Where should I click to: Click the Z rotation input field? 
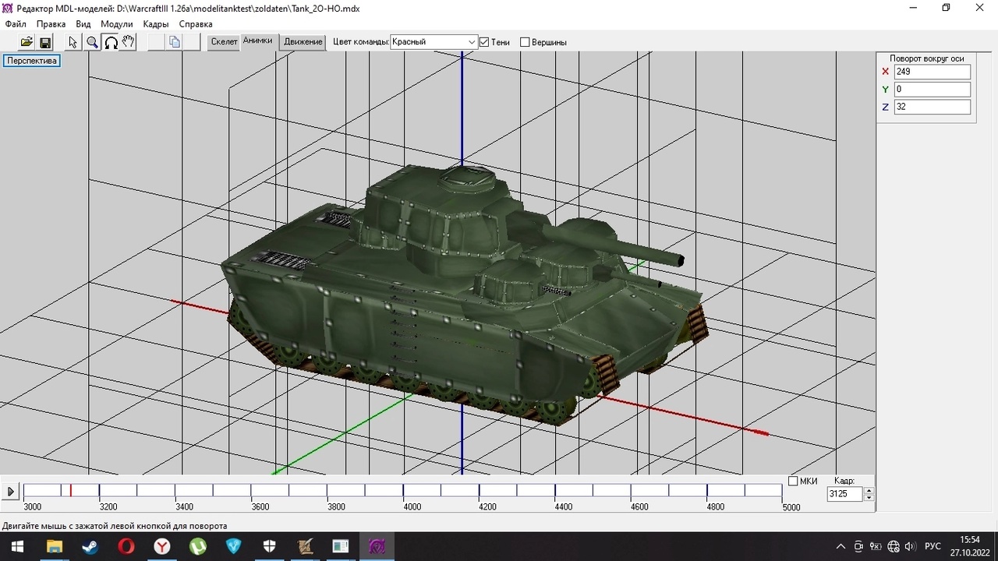coord(933,108)
